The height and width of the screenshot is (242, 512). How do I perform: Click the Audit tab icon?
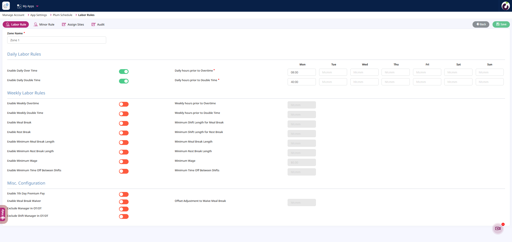tap(93, 24)
